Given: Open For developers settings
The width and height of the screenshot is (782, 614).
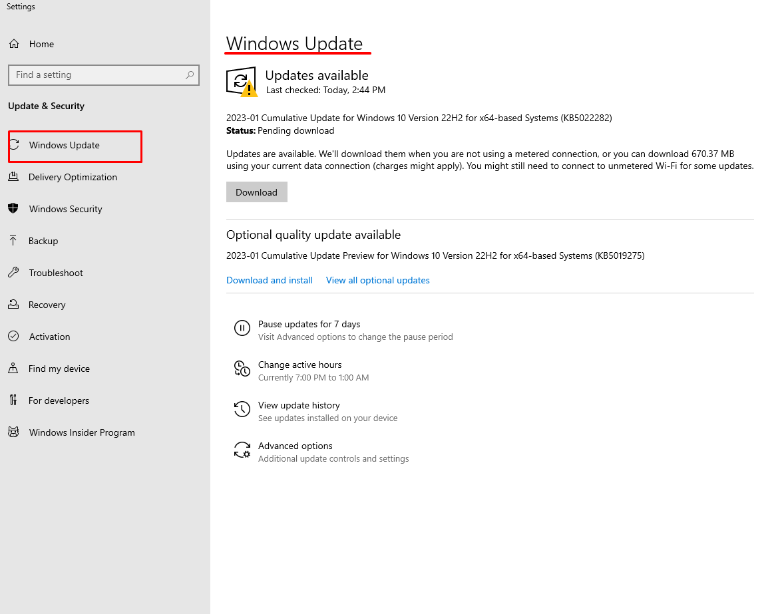Looking at the screenshot, I should point(59,400).
